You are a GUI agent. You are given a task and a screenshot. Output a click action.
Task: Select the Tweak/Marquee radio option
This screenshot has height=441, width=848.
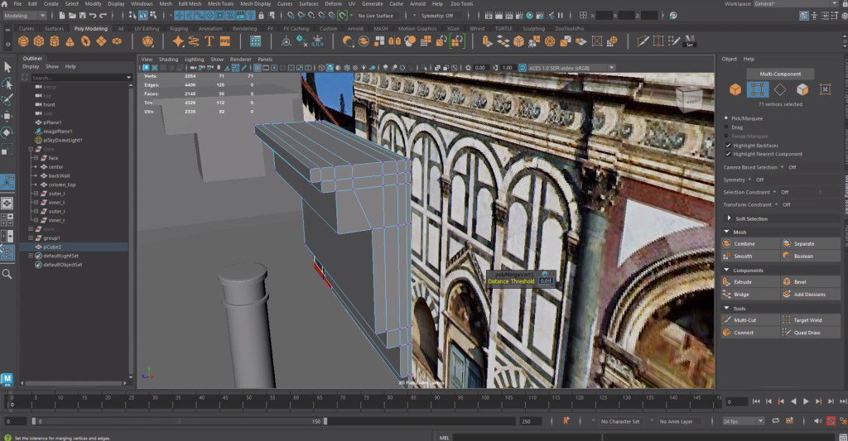(726, 137)
